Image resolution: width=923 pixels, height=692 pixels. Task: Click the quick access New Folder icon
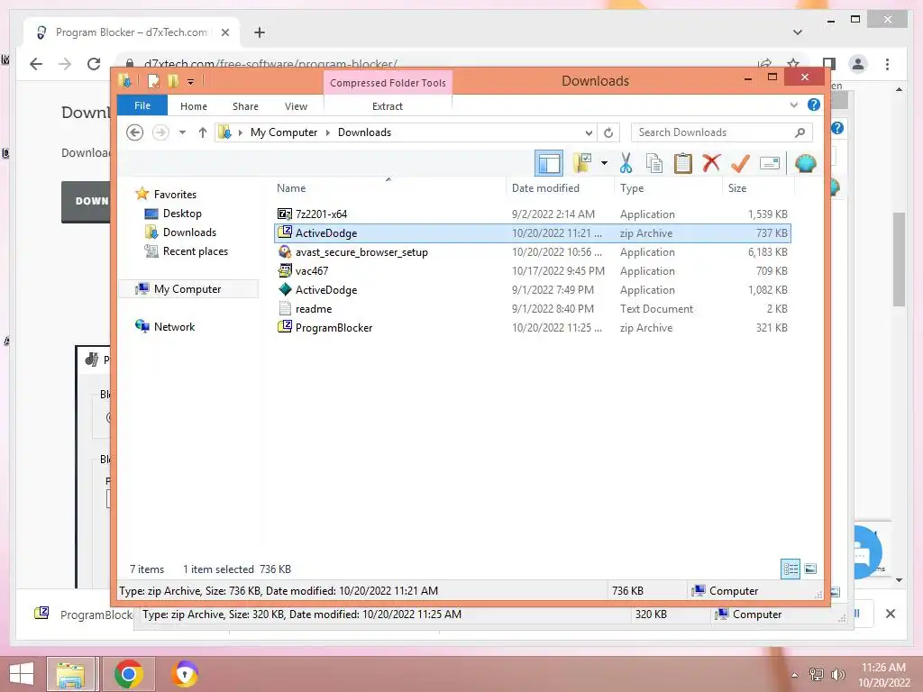click(173, 80)
